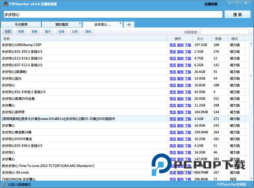Close the 猜你喜欢 tab
The width and height of the screenshot is (254, 188).
pyautogui.click(x=80, y=23)
